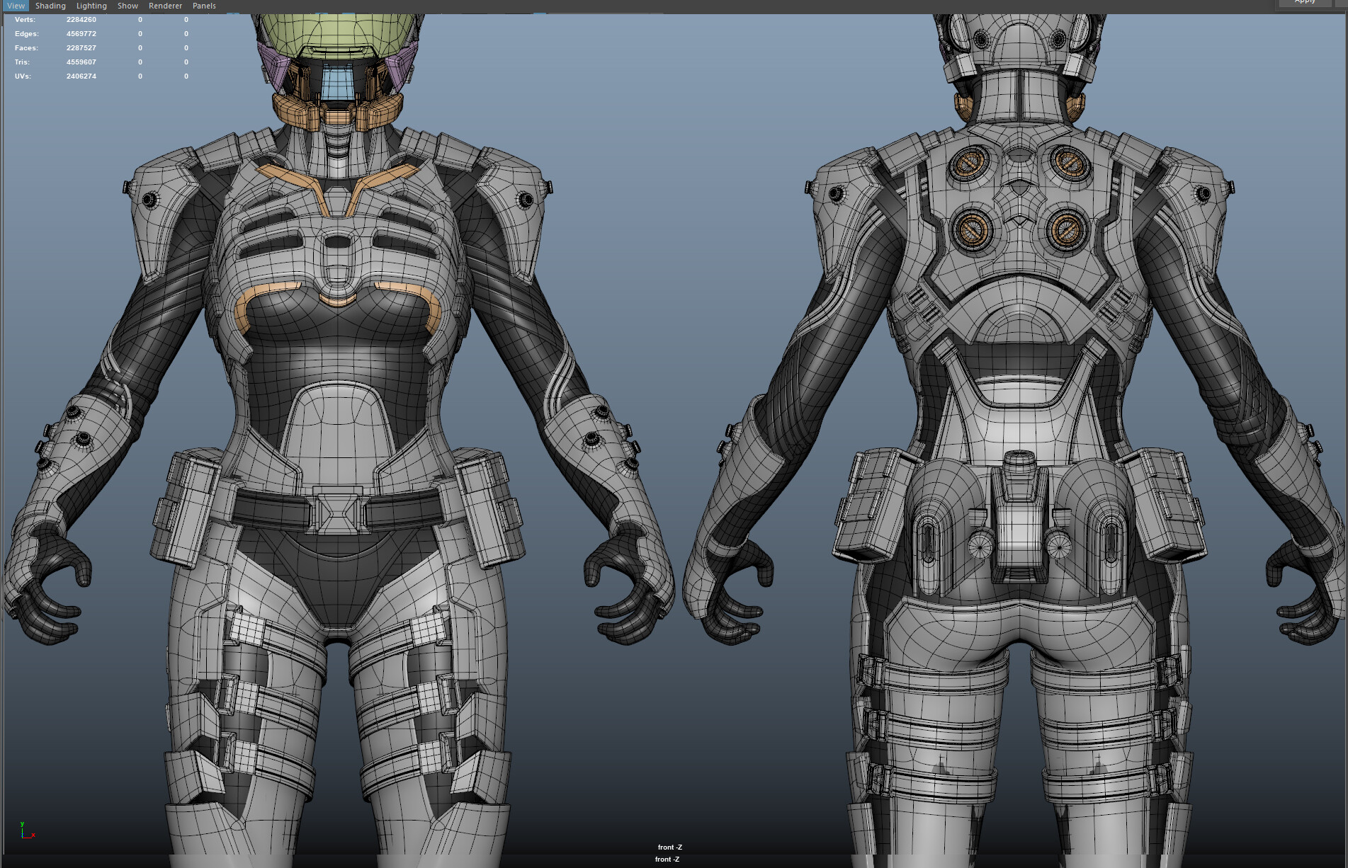Viewport: 1348px width, 868px height.
Task: Select the Tris count readout
Action: pyautogui.click(x=81, y=62)
